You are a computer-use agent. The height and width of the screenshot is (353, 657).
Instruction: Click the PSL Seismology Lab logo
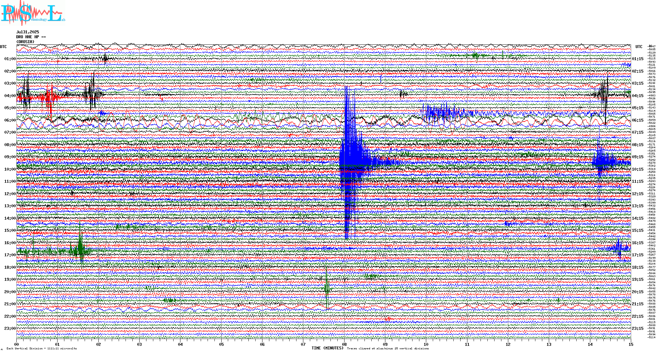[33, 13]
